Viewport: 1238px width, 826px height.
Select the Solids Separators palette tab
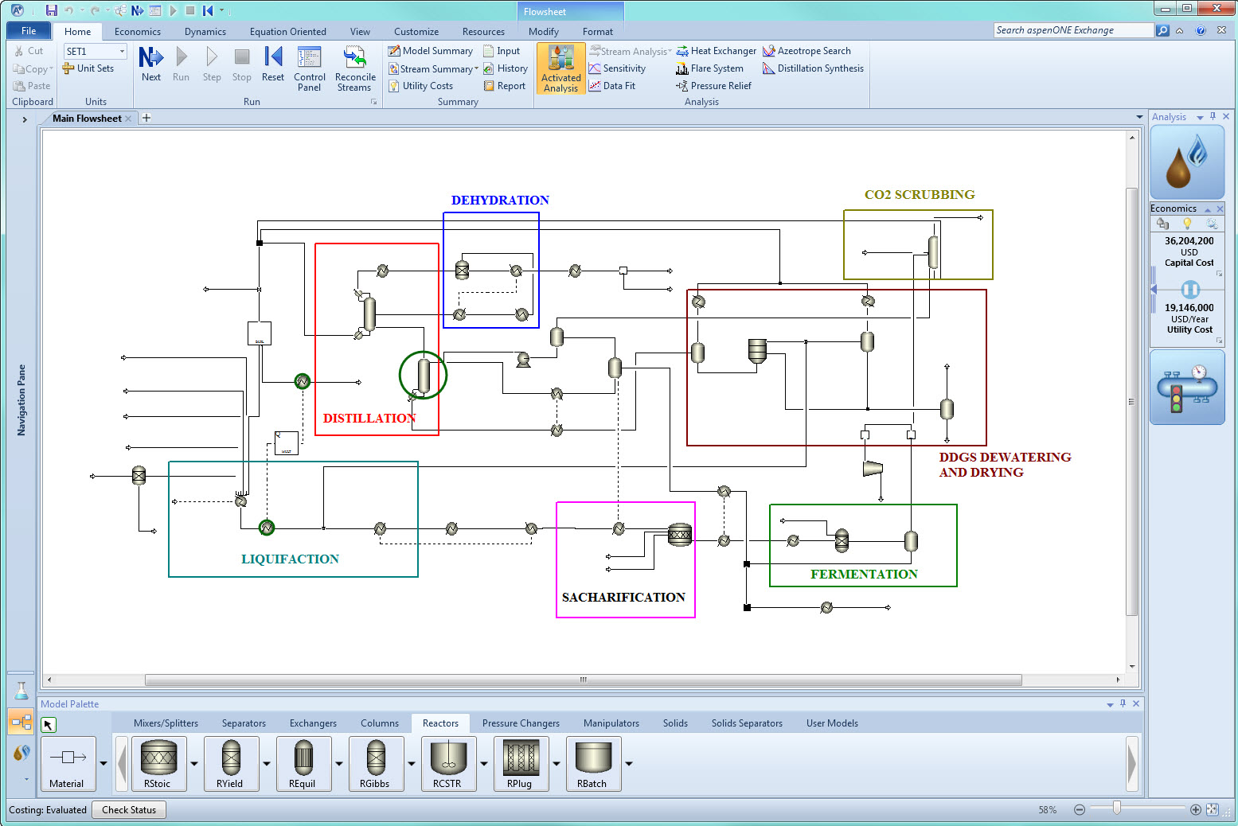point(747,723)
